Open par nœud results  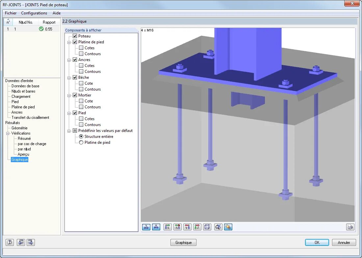24,149
